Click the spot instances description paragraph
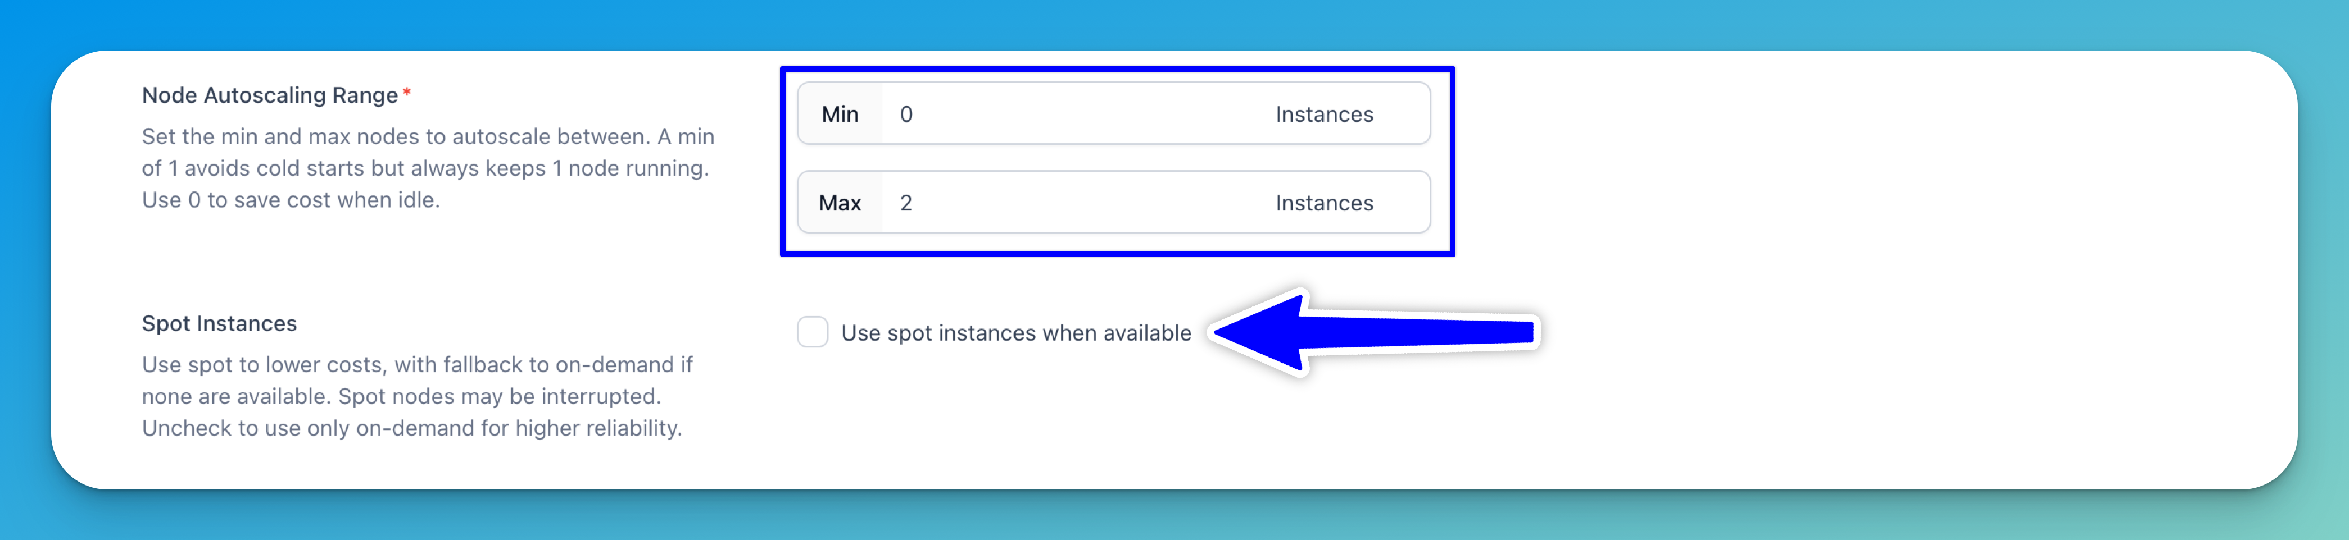The image size is (2349, 540). pos(417,396)
